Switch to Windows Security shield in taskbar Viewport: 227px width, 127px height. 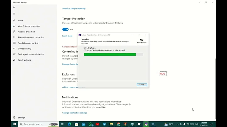(x=139, y=124)
